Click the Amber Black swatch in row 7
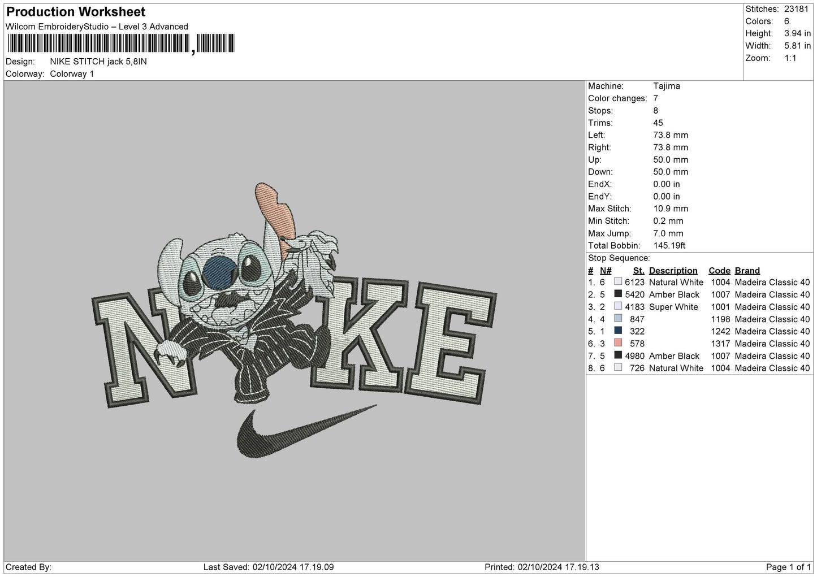 [618, 355]
